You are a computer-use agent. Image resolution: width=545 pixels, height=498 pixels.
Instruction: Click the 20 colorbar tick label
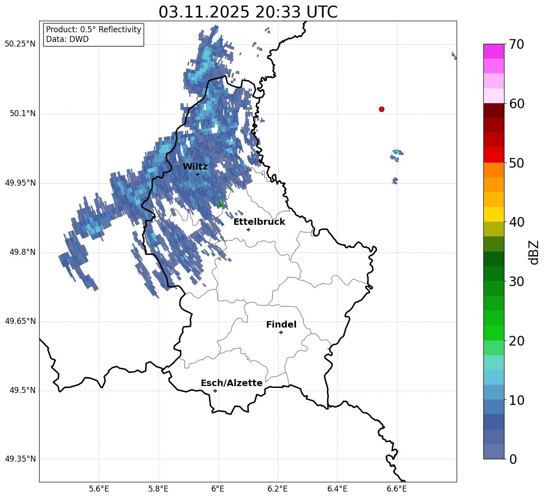516,341
